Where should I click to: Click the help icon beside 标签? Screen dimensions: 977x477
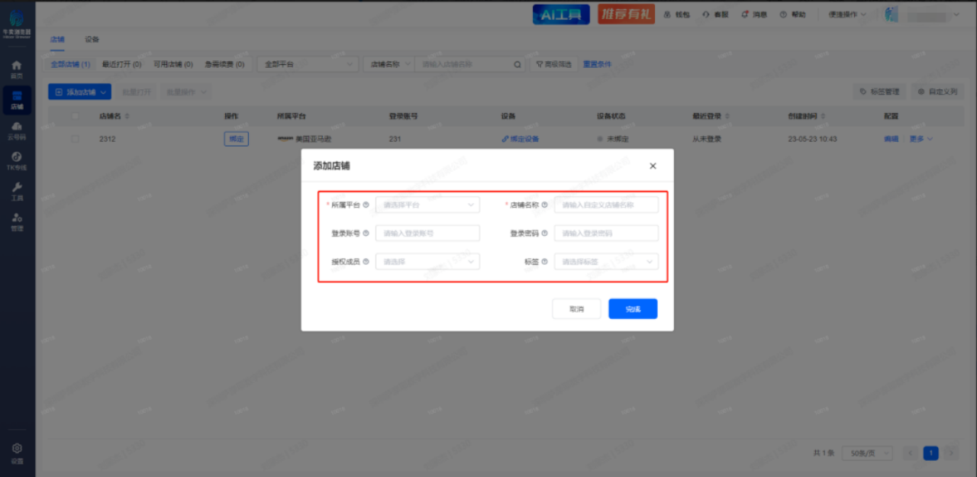pyautogui.click(x=544, y=261)
